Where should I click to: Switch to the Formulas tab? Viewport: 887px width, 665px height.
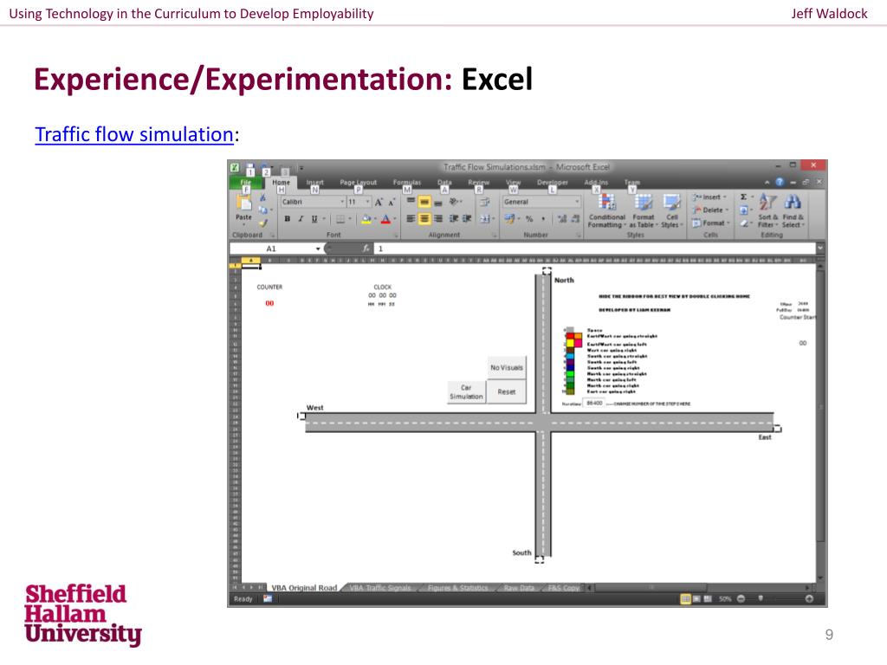(x=407, y=183)
